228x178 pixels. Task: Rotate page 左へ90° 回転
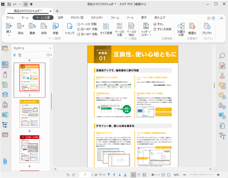87,29
